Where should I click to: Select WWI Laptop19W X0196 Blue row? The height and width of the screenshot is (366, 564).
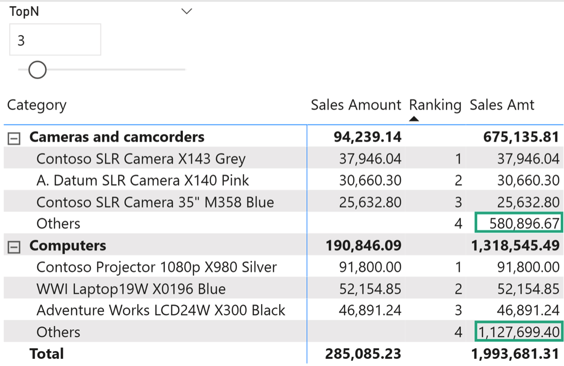pyautogui.click(x=131, y=289)
